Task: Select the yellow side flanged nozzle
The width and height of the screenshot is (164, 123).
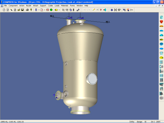Action: [x=58, y=95]
